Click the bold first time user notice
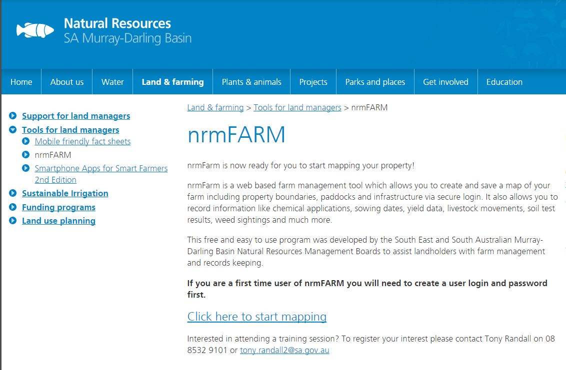 [367, 289]
